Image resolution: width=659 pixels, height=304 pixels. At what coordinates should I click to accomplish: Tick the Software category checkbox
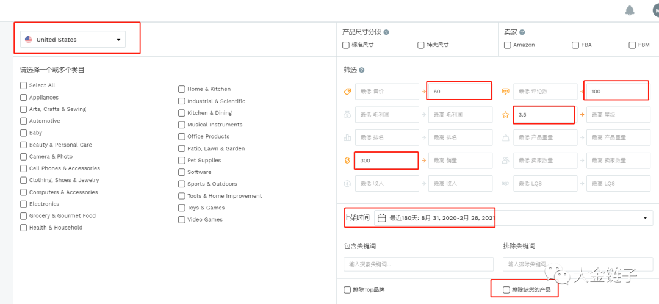[x=182, y=172]
